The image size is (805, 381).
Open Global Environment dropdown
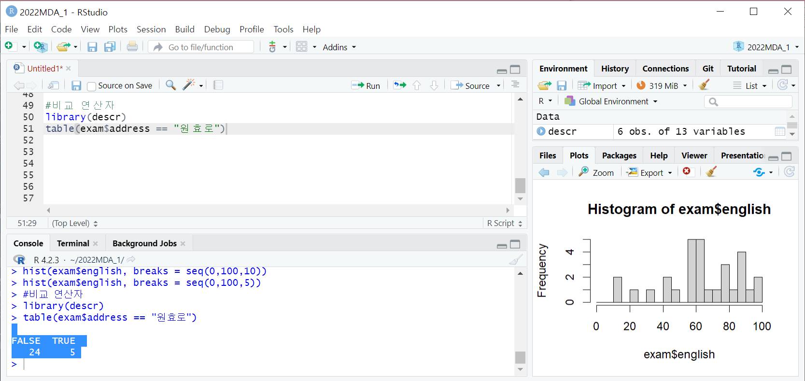tap(611, 101)
